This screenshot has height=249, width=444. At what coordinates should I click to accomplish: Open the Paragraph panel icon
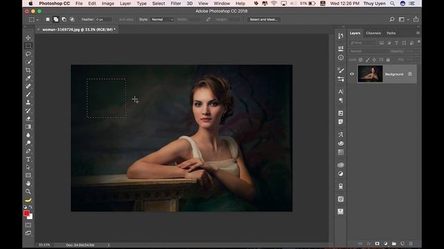click(341, 100)
